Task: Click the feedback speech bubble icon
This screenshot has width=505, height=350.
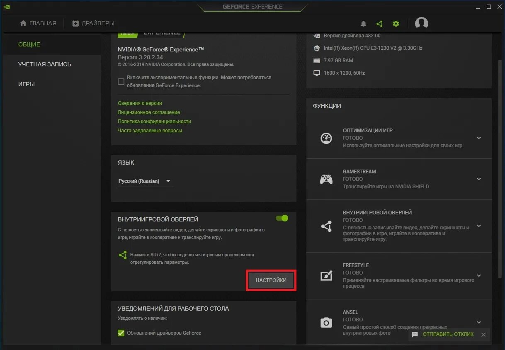Action: click(415, 334)
